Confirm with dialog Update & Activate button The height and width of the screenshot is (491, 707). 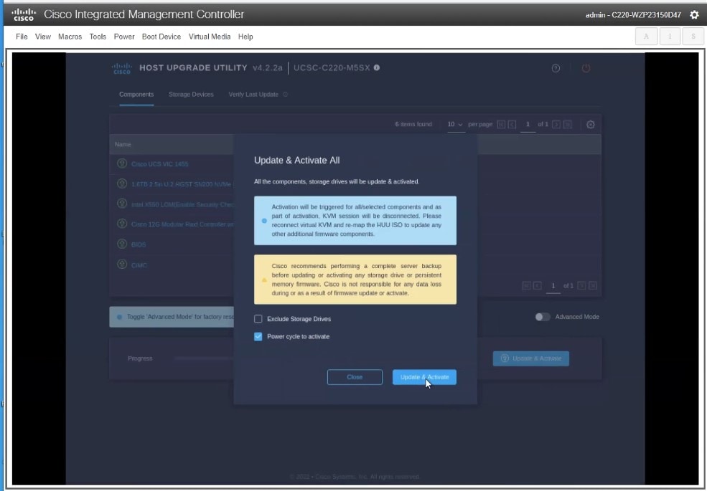coord(424,377)
